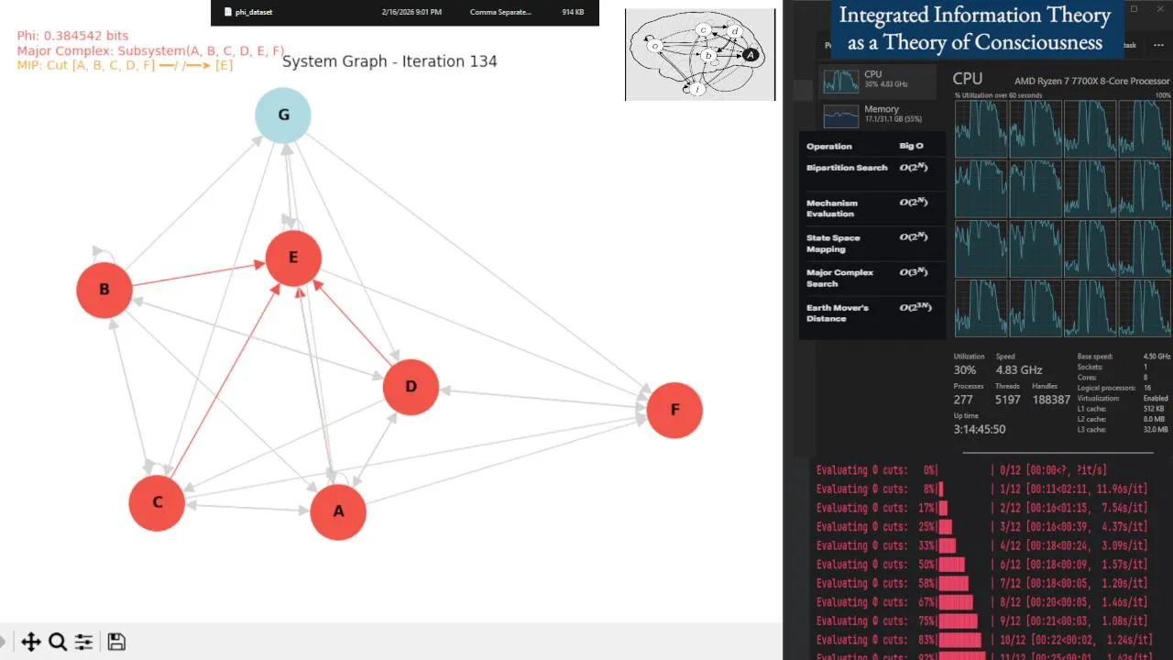This screenshot has height=660, width=1173.
Task: Click the Major Complex Search table row
Action: (872, 278)
